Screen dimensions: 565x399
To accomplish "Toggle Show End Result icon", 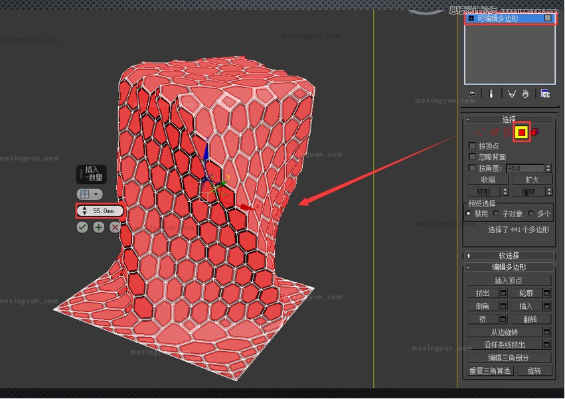I will tap(491, 94).
